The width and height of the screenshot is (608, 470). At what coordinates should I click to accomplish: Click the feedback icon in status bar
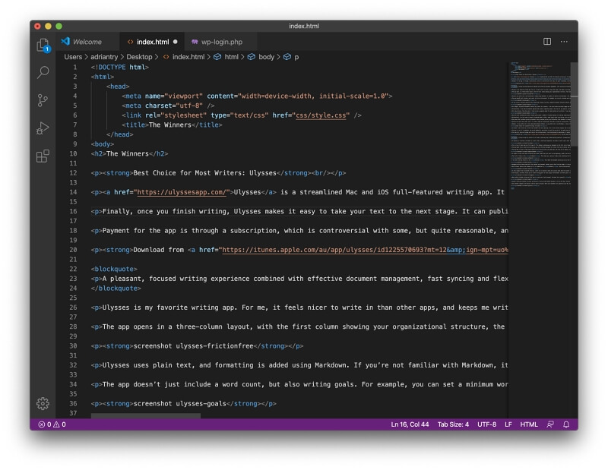[550, 424]
